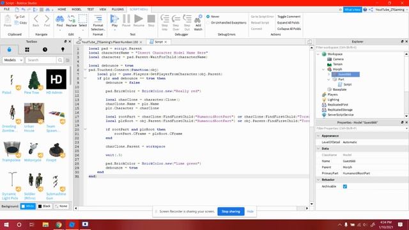Viewport: 409px width, 230px height.
Task: Open the Toolbox Marketplace tab icon
Action: [x=10, y=50]
